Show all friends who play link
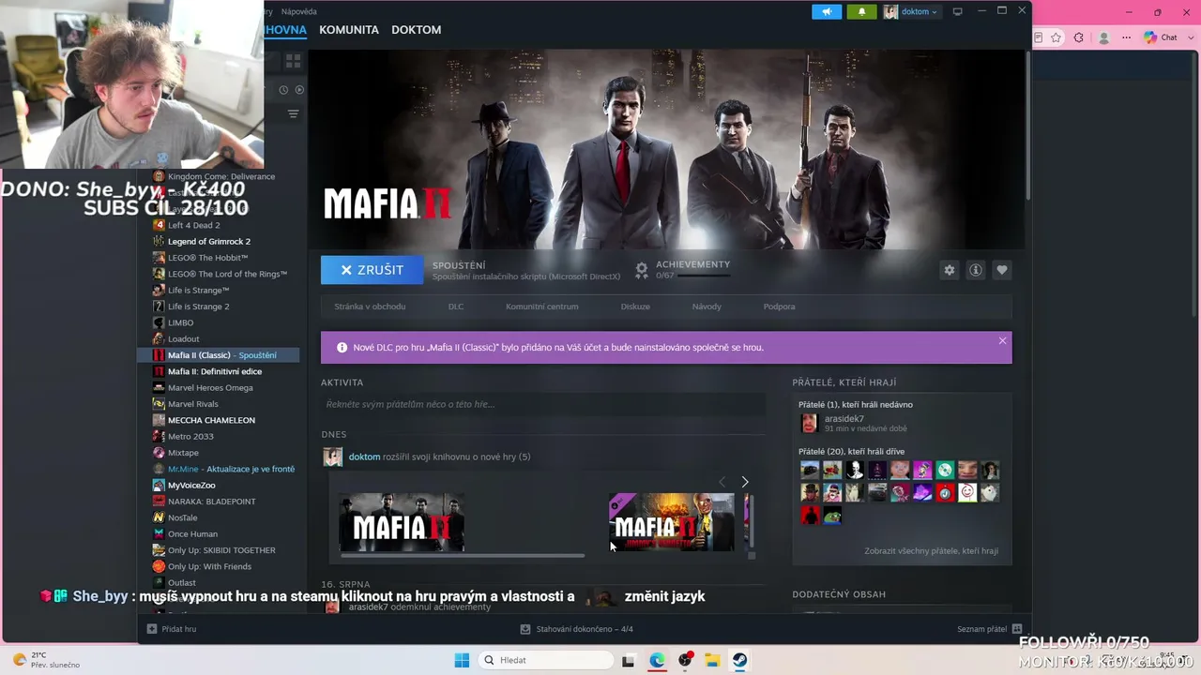Screen dimensions: 1201x675 (x=931, y=551)
